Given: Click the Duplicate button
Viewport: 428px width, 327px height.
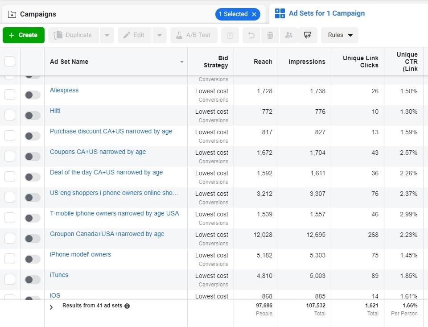Looking at the screenshot, I should (74, 35).
